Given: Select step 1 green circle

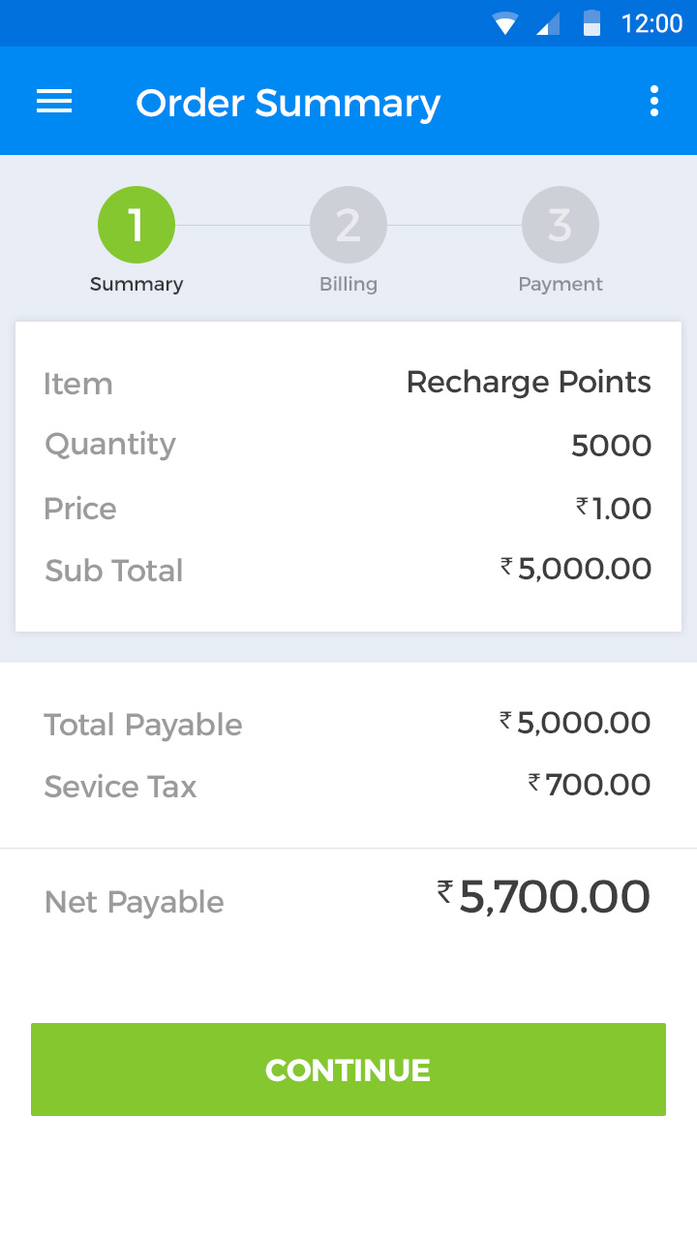Looking at the screenshot, I should pos(136,225).
